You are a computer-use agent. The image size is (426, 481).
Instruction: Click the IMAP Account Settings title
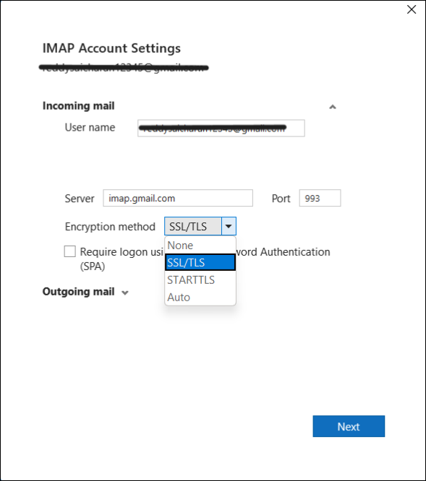pos(111,48)
